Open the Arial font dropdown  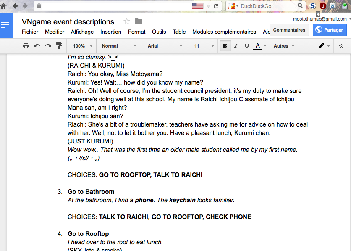pyautogui.click(x=165, y=46)
